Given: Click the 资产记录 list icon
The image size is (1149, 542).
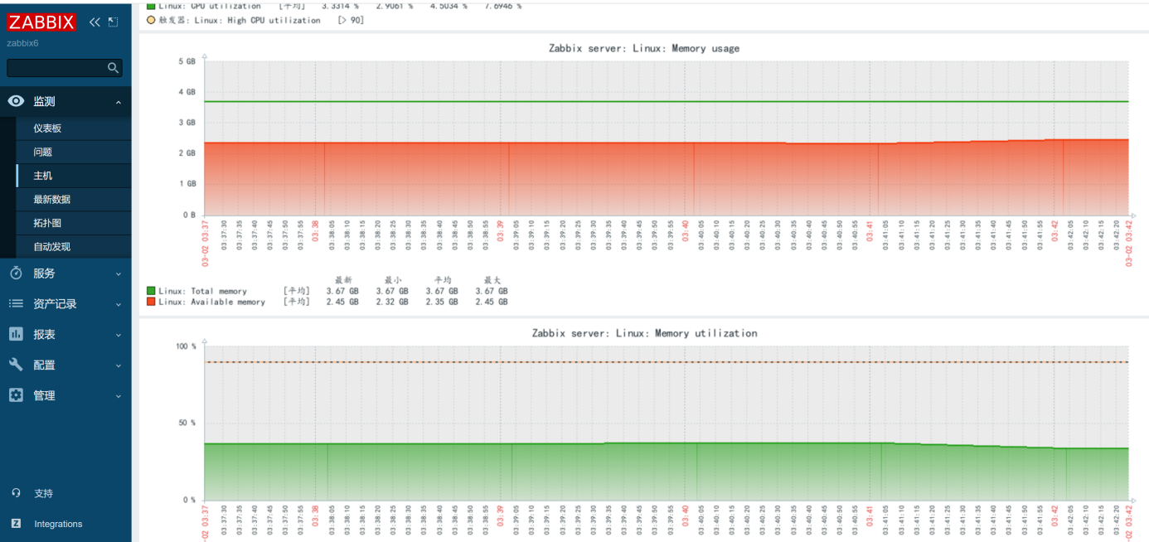Looking at the screenshot, I should 16,303.
